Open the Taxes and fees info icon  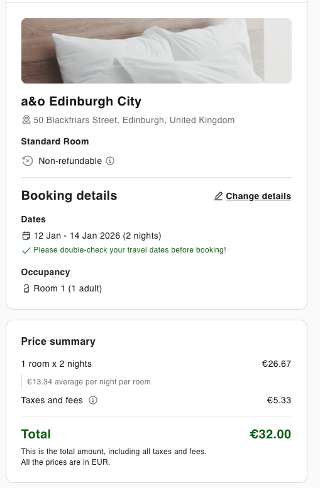tap(93, 400)
